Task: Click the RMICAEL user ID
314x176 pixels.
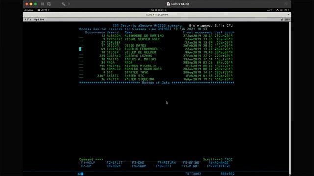Action: click(x=113, y=66)
